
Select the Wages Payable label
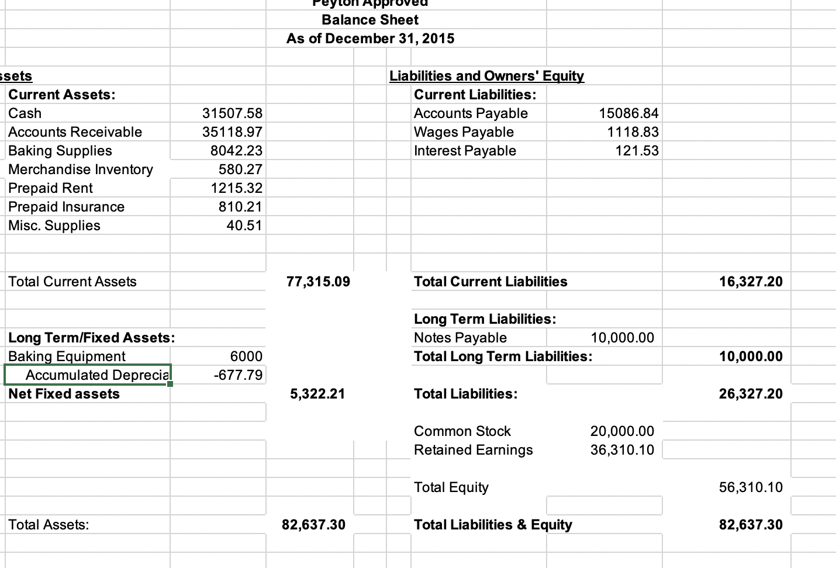(x=464, y=132)
